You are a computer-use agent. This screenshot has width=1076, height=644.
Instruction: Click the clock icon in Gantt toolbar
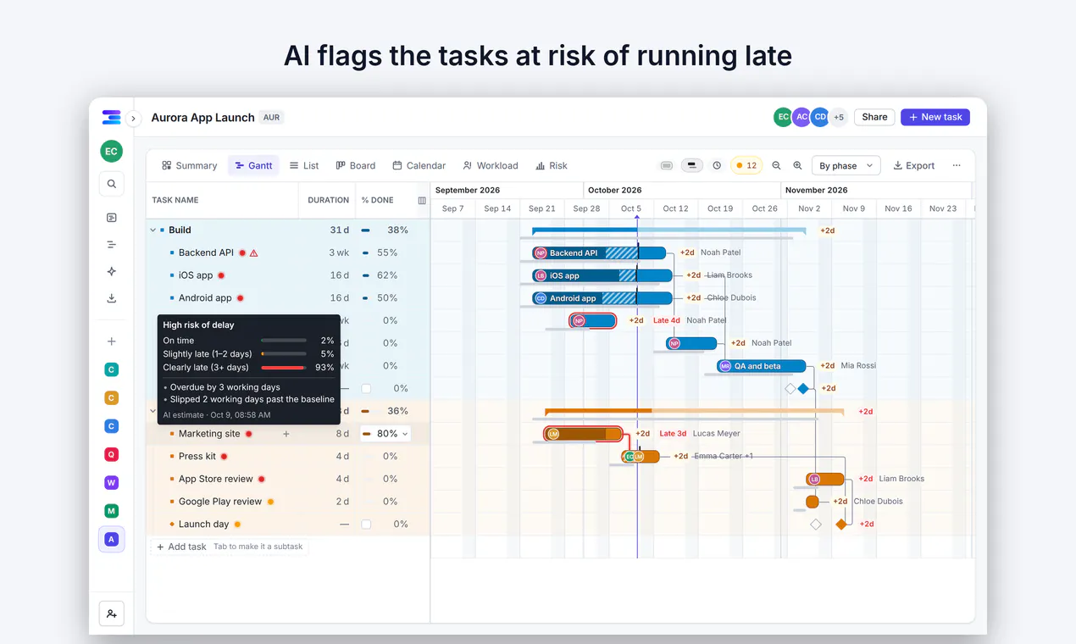[717, 166]
